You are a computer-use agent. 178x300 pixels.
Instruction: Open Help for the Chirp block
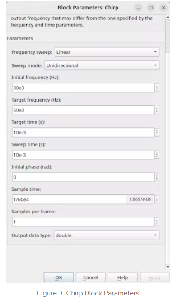pyautogui.click(x=122, y=277)
